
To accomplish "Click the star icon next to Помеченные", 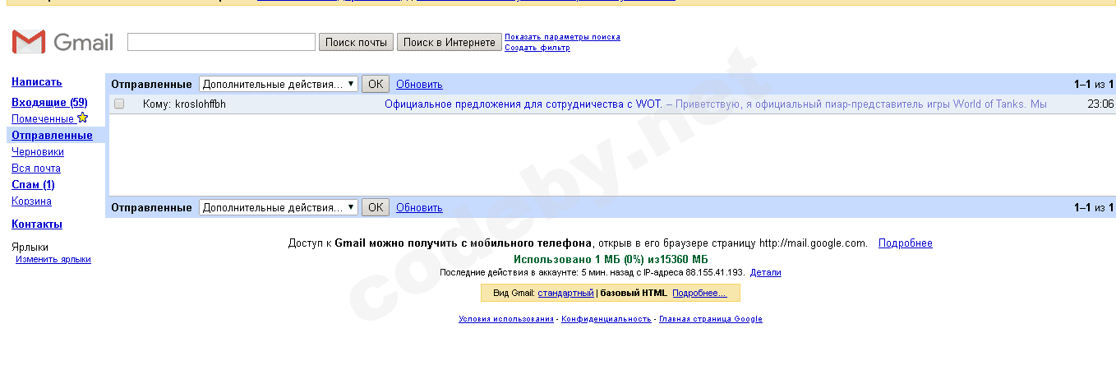I will tap(82, 118).
